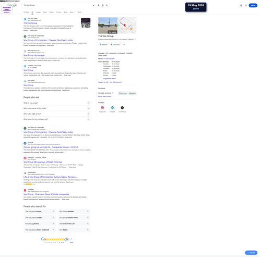Search 'The vox group careers' suggestion
This screenshot has height=257, width=261.
[x=40, y=217]
